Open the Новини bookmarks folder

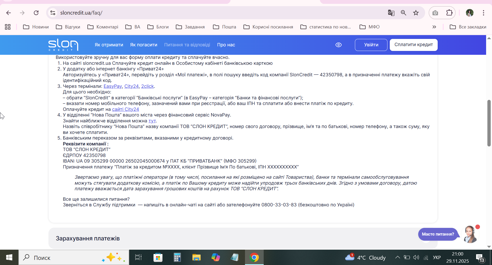pyautogui.click(x=36, y=27)
